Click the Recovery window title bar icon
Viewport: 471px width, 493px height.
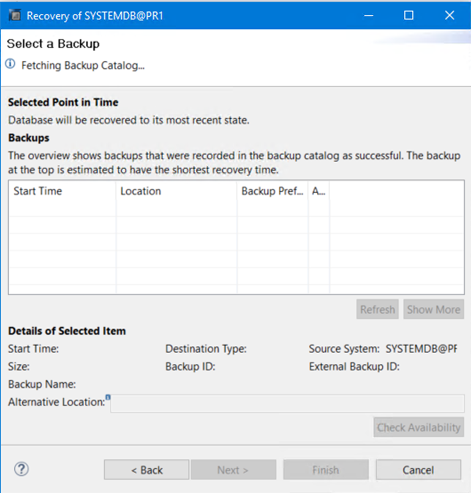[15, 15]
